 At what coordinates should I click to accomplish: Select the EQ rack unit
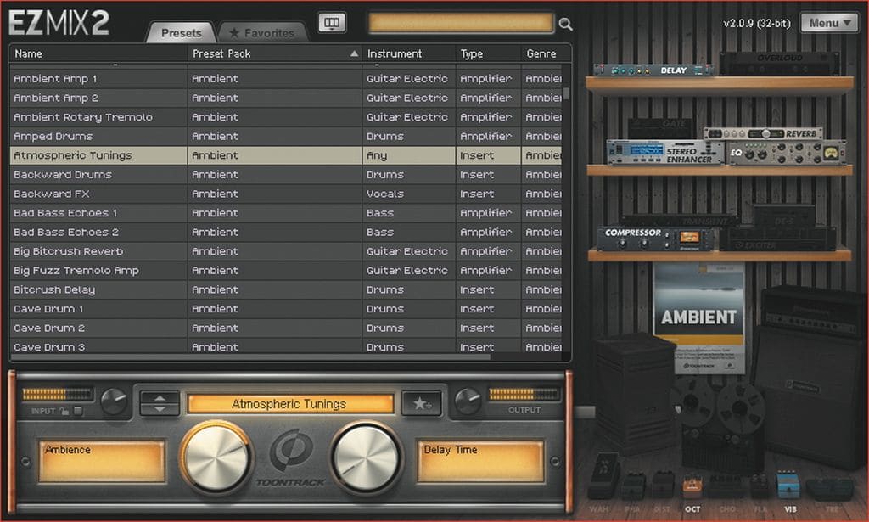click(787, 153)
